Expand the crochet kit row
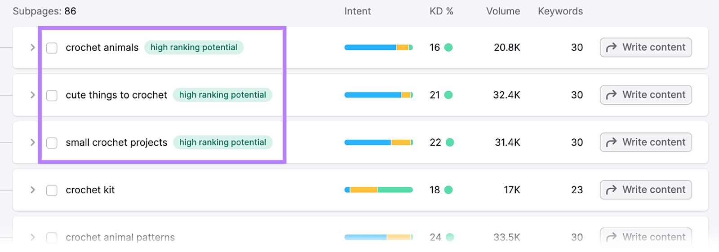The width and height of the screenshot is (719, 252). (x=32, y=190)
